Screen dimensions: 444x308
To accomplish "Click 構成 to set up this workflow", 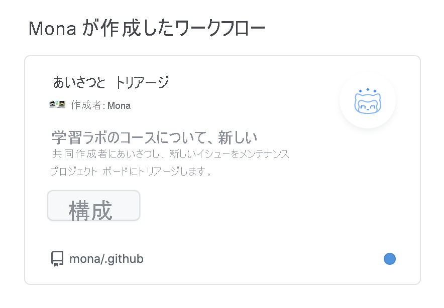I will click(93, 206).
